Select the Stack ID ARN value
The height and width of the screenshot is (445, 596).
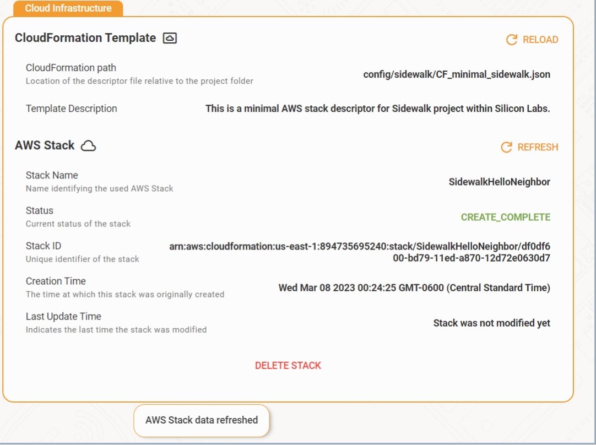point(359,252)
